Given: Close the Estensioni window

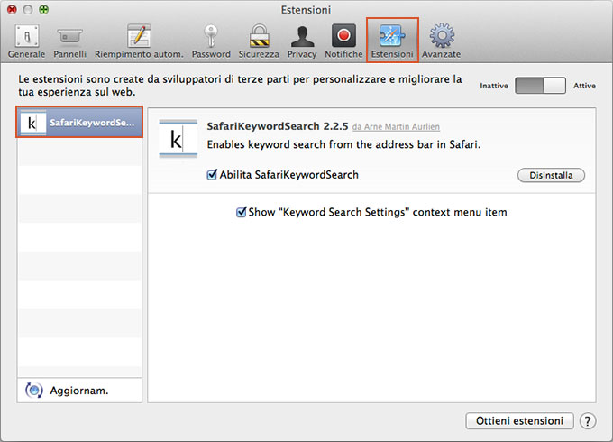Looking at the screenshot, I should 12,9.
